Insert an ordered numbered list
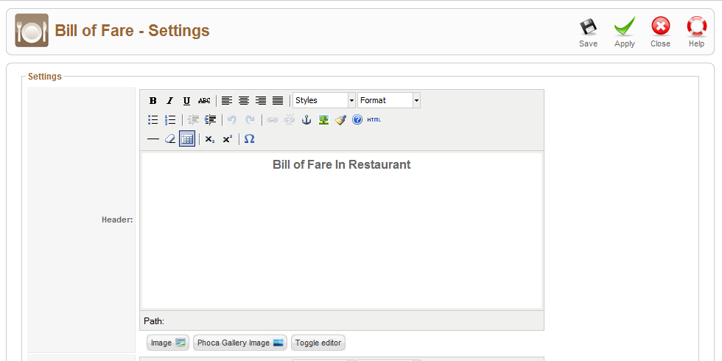 [x=170, y=119]
